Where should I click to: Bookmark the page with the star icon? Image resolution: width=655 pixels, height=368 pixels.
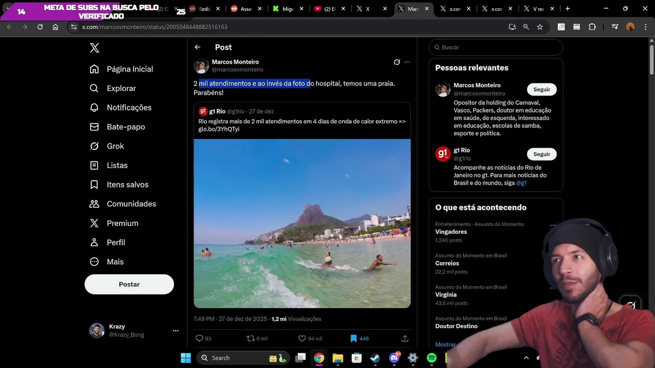(540, 27)
